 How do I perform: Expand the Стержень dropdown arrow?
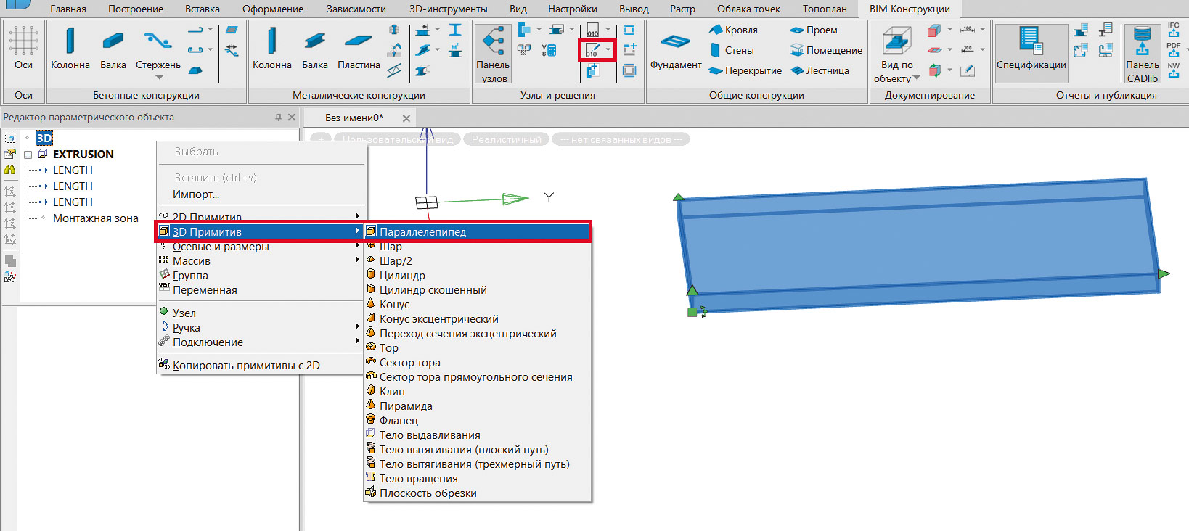tap(159, 77)
